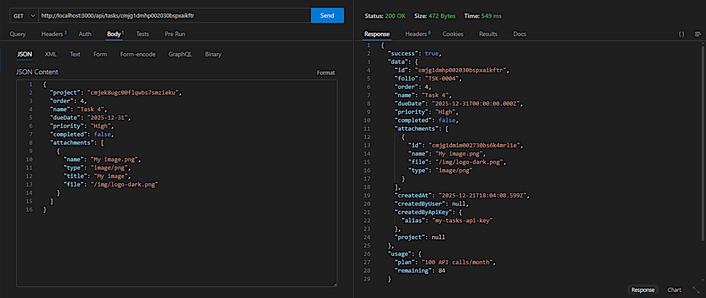706x298 pixels.
Task: Click the request URL input field
Action: point(174,16)
